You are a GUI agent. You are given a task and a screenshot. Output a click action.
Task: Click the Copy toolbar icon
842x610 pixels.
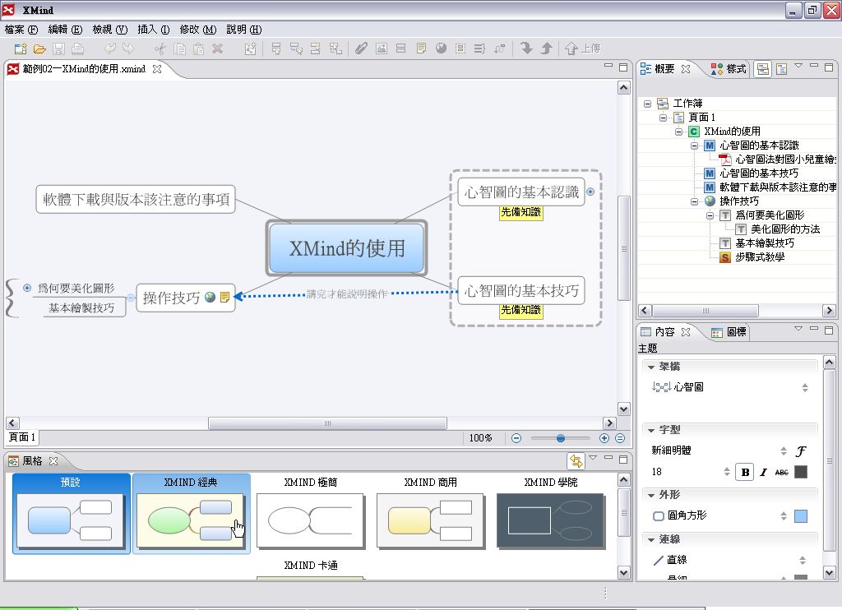[x=179, y=49]
